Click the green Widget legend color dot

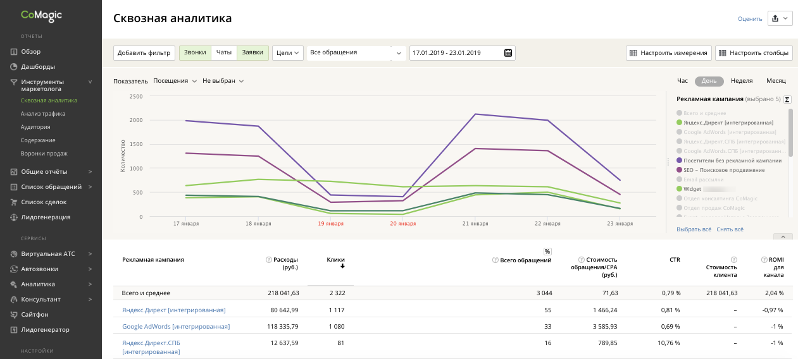click(x=679, y=189)
